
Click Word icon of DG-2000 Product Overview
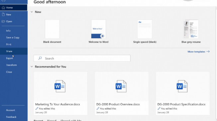(121, 86)
